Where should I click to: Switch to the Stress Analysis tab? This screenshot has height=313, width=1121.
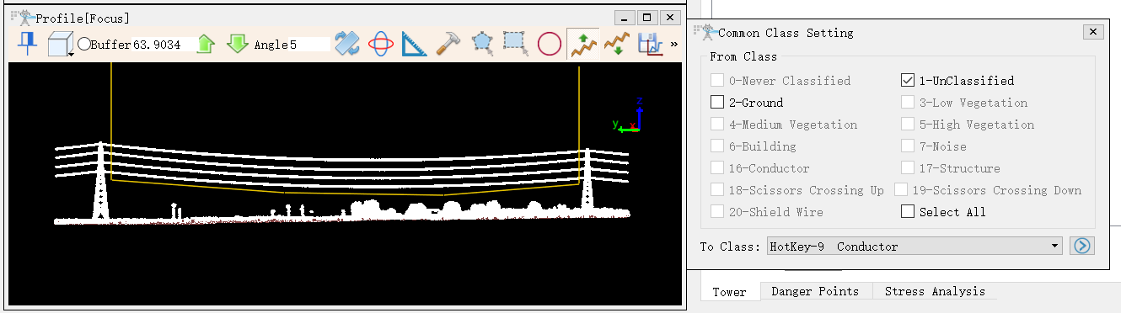point(934,291)
